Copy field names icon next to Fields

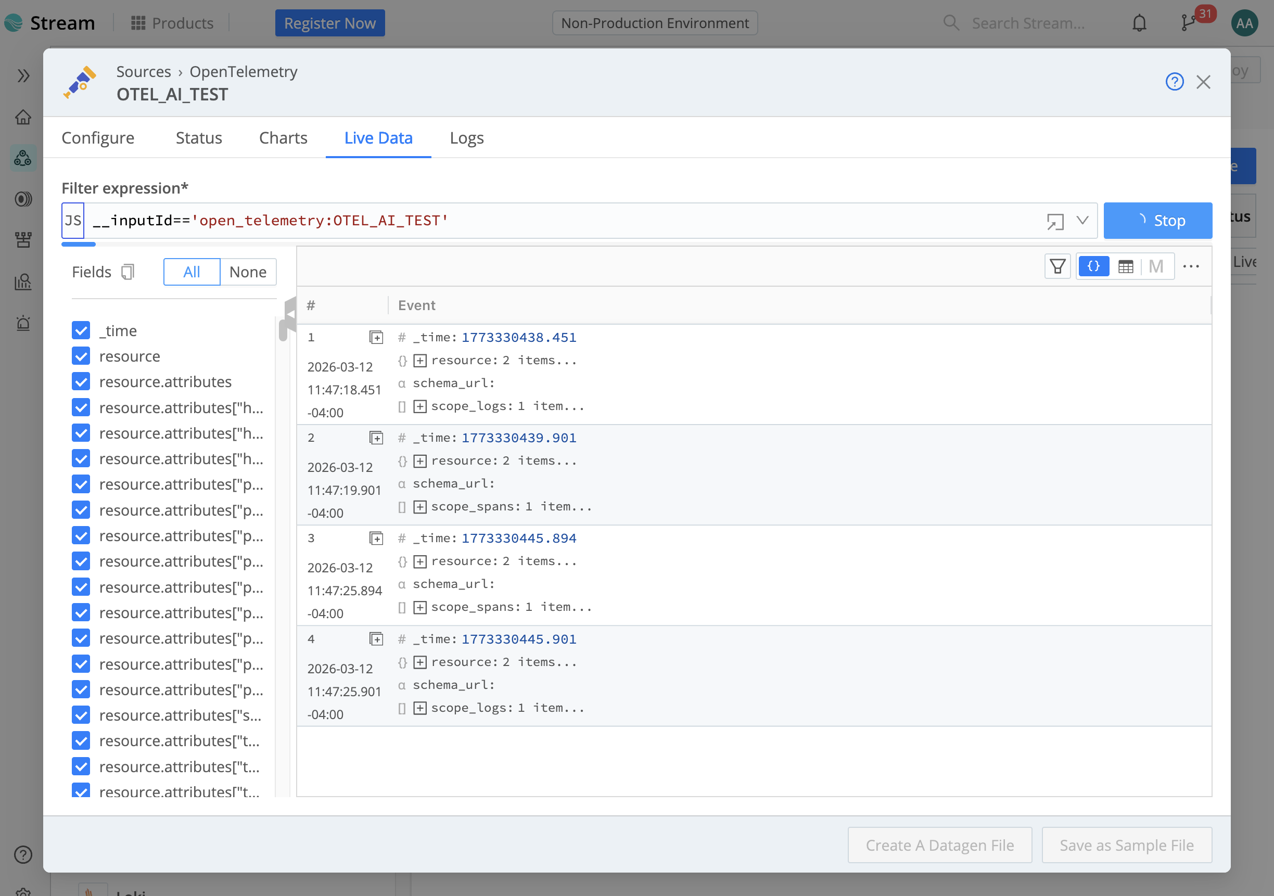coord(128,272)
